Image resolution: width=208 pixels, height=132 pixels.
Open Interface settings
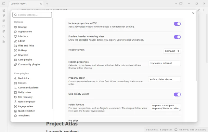pyautogui.click(x=21, y=36)
